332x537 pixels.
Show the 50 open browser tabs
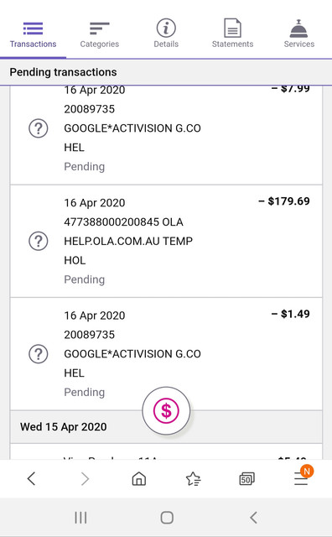246,479
